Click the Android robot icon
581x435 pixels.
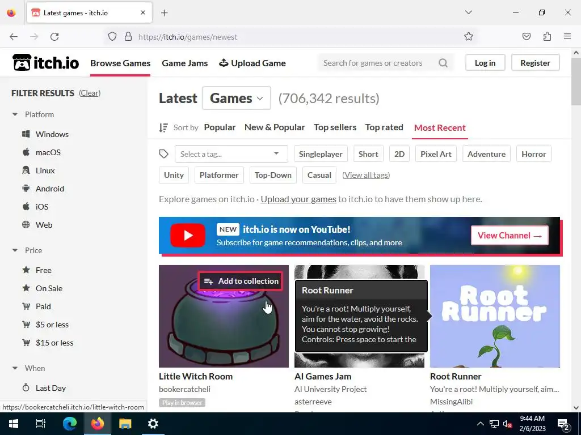point(26,188)
